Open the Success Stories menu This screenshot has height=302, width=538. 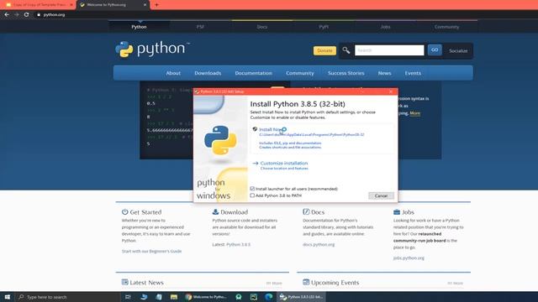[x=345, y=73]
